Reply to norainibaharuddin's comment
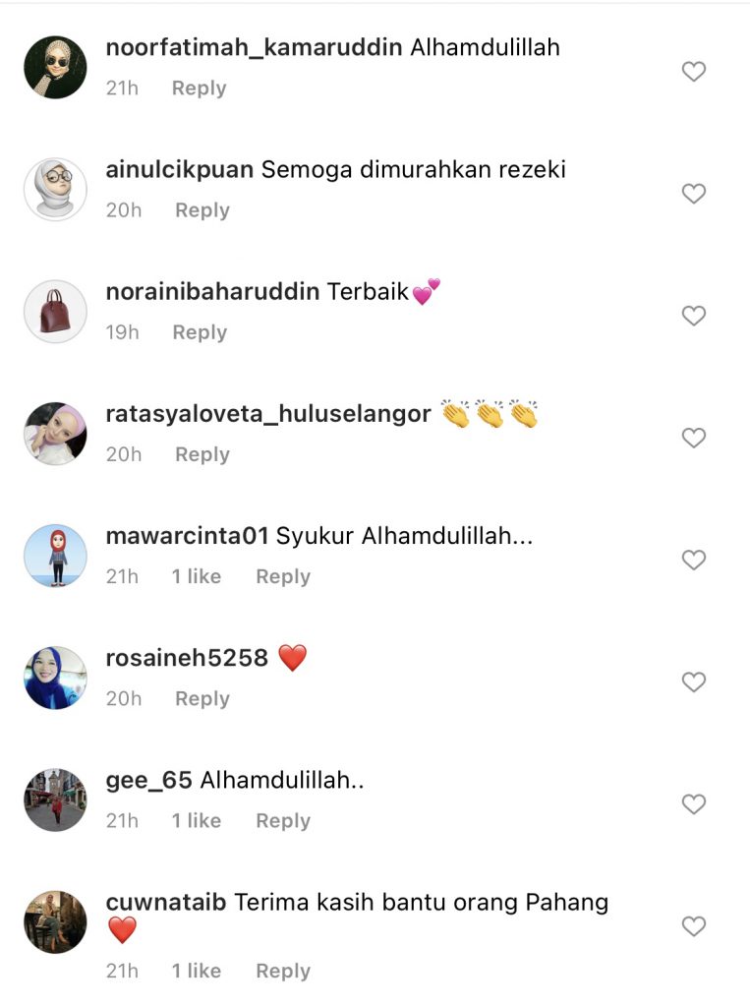 pos(200,332)
